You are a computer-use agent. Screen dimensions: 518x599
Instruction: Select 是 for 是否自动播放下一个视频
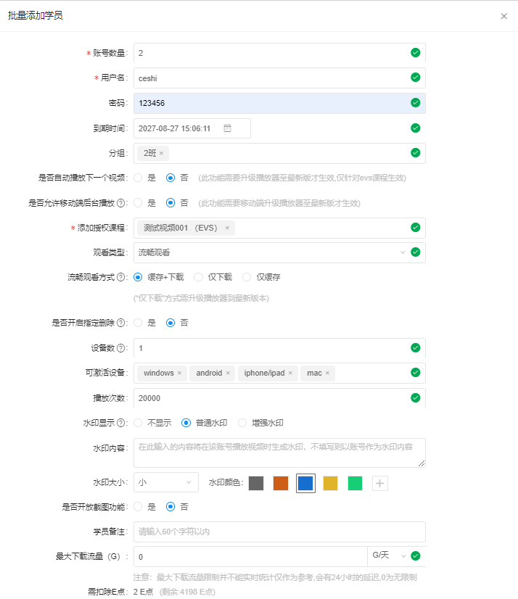click(138, 178)
